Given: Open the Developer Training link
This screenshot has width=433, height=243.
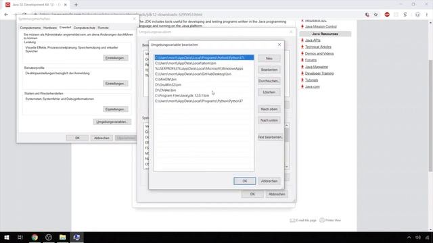Looking at the screenshot, I should [319, 74].
